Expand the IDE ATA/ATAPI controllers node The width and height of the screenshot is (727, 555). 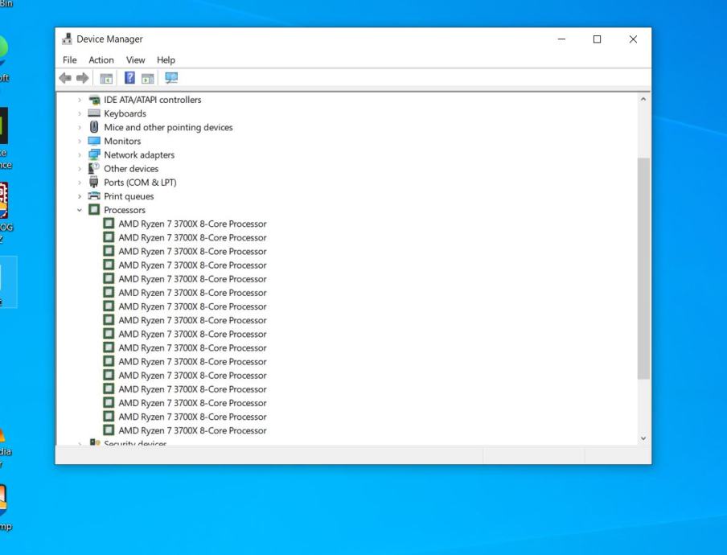[x=80, y=100]
